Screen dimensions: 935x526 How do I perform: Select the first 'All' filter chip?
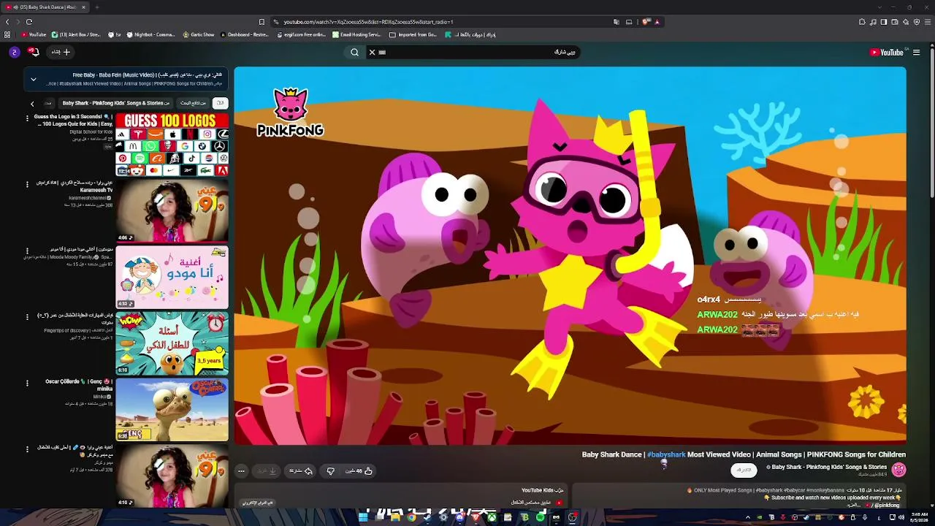pyautogui.click(x=220, y=103)
